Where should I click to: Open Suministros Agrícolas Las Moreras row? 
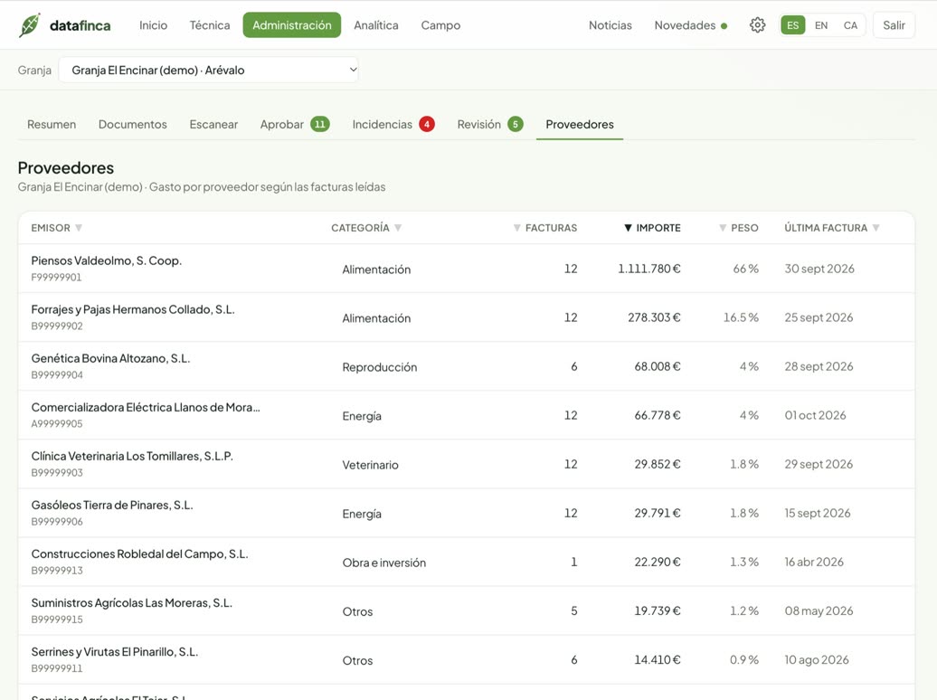[x=466, y=611]
